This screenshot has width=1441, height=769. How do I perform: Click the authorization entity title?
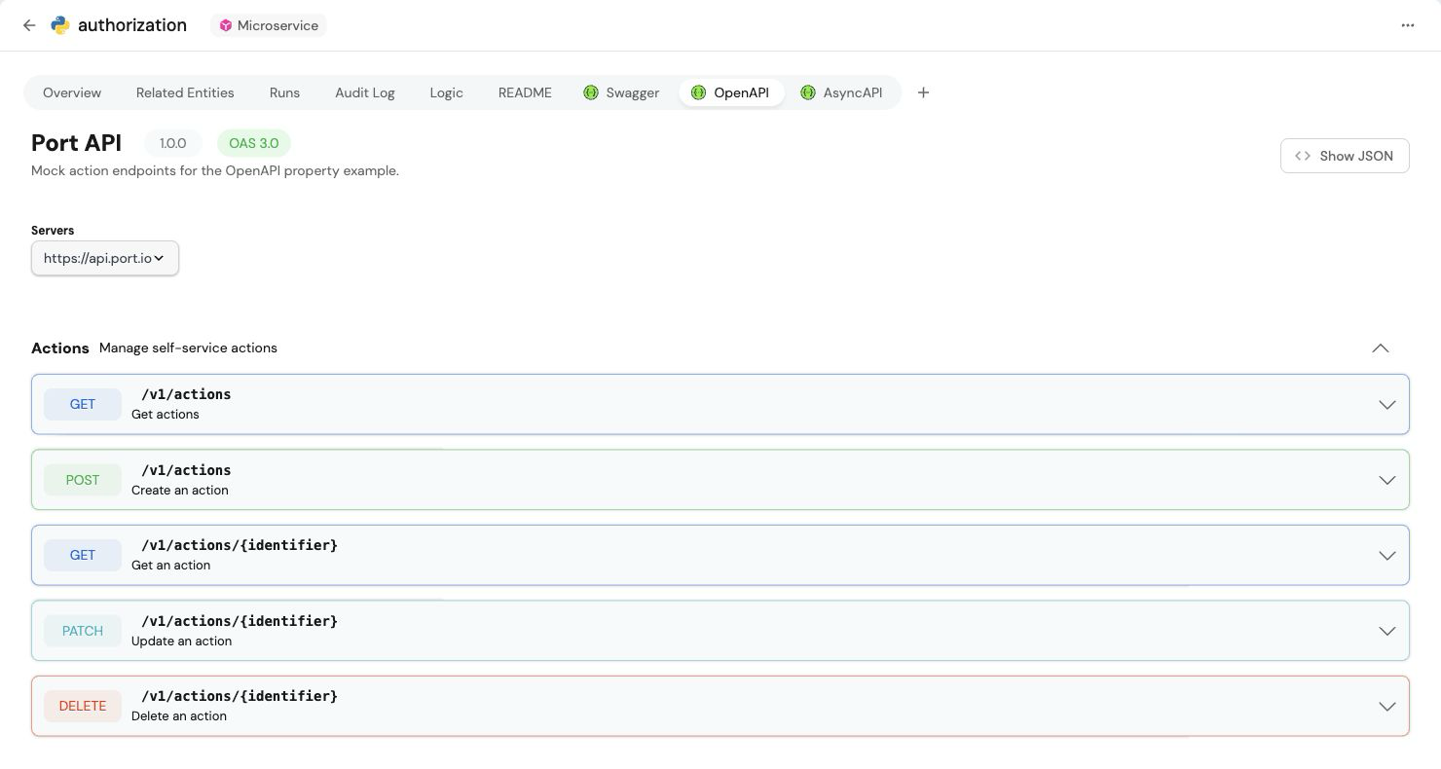click(x=132, y=25)
